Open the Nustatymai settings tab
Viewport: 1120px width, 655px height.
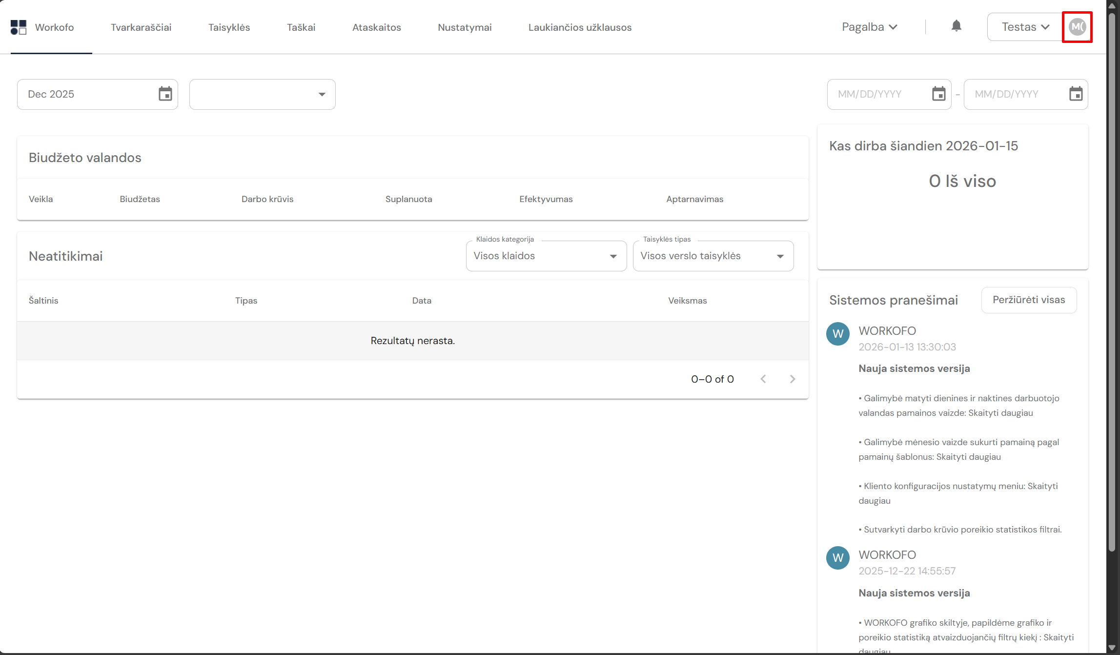pos(465,27)
